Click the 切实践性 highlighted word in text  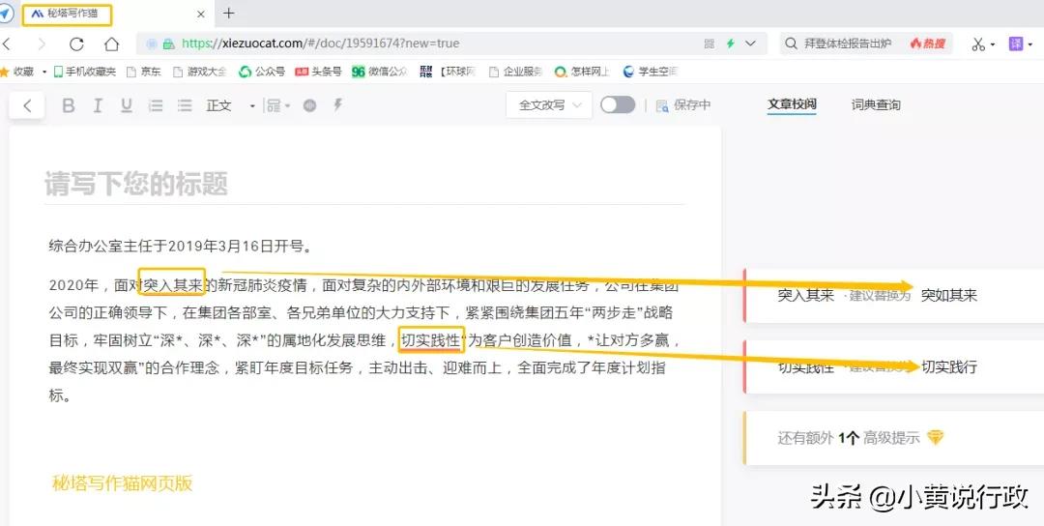431,340
